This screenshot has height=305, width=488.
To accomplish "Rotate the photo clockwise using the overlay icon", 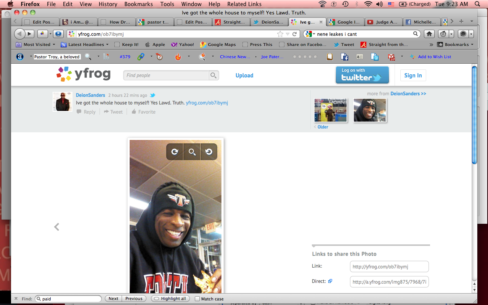I will [175, 152].
